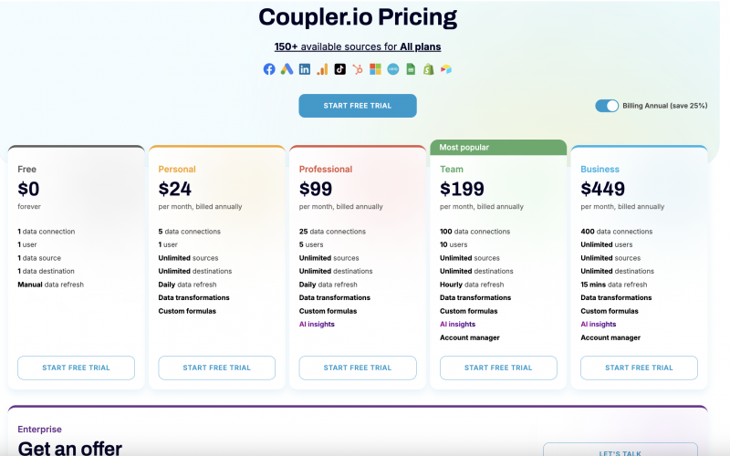Start free trial on the Team plan
The width and height of the screenshot is (730, 456).
[x=498, y=368]
